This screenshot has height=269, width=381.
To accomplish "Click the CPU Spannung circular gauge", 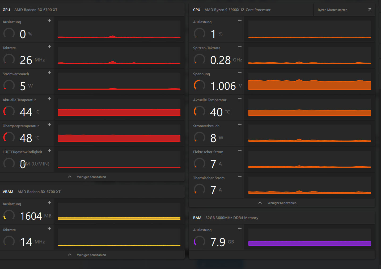I will pos(200,85).
